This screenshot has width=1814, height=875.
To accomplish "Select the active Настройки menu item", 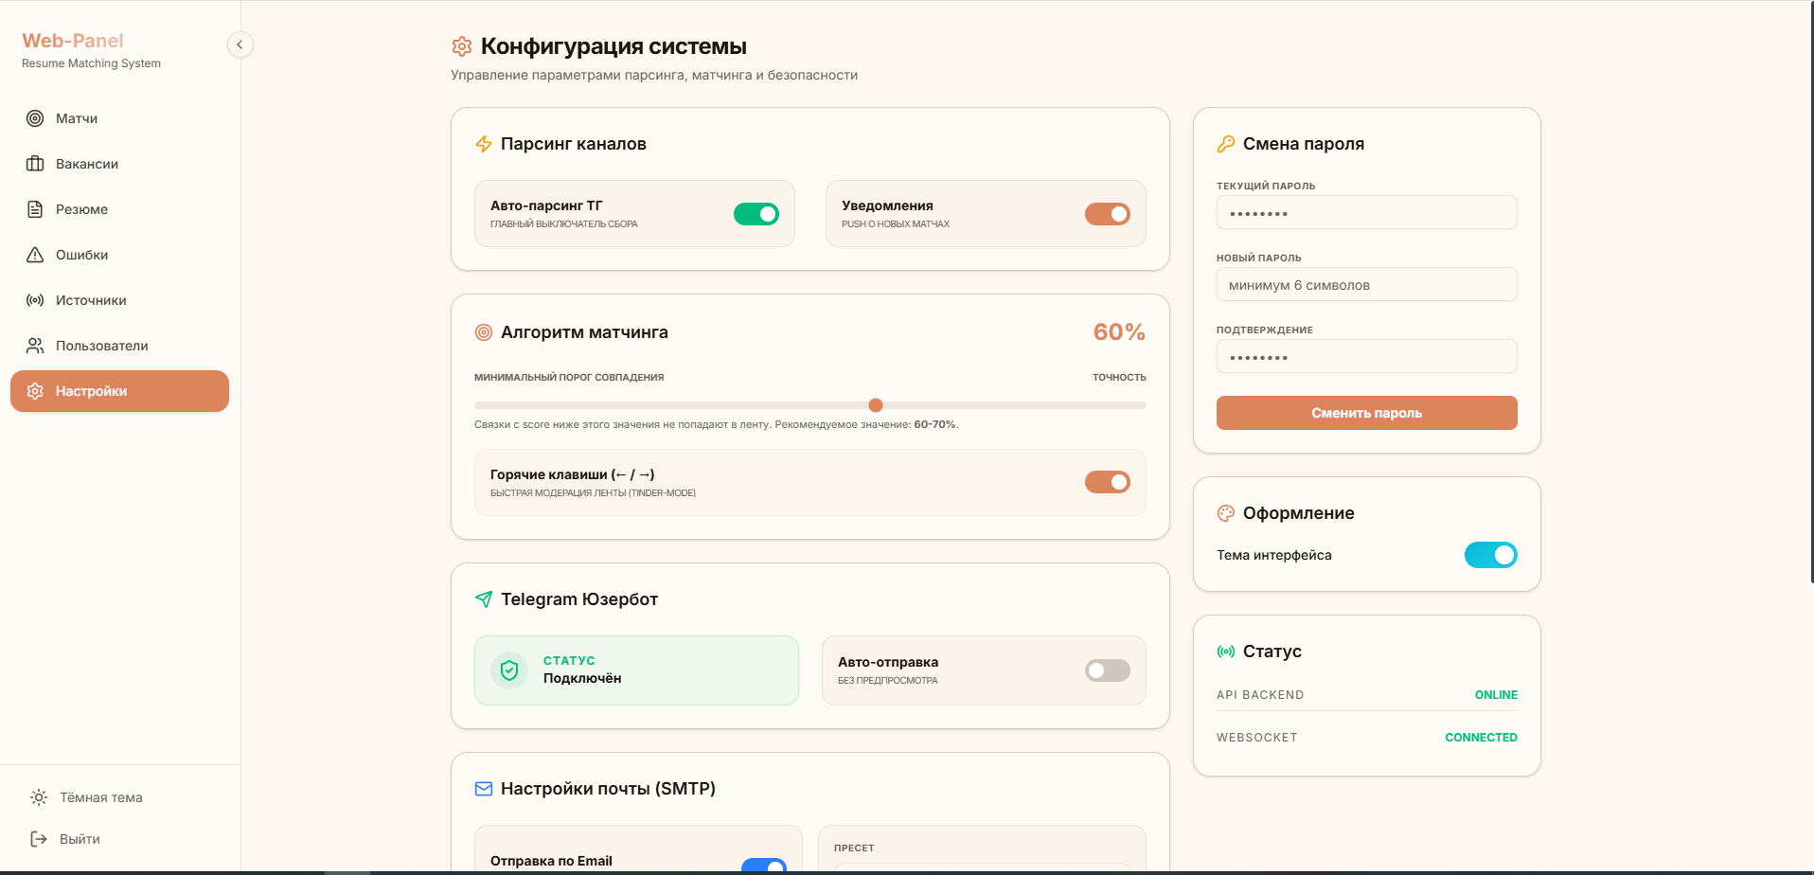I will [119, 391].
